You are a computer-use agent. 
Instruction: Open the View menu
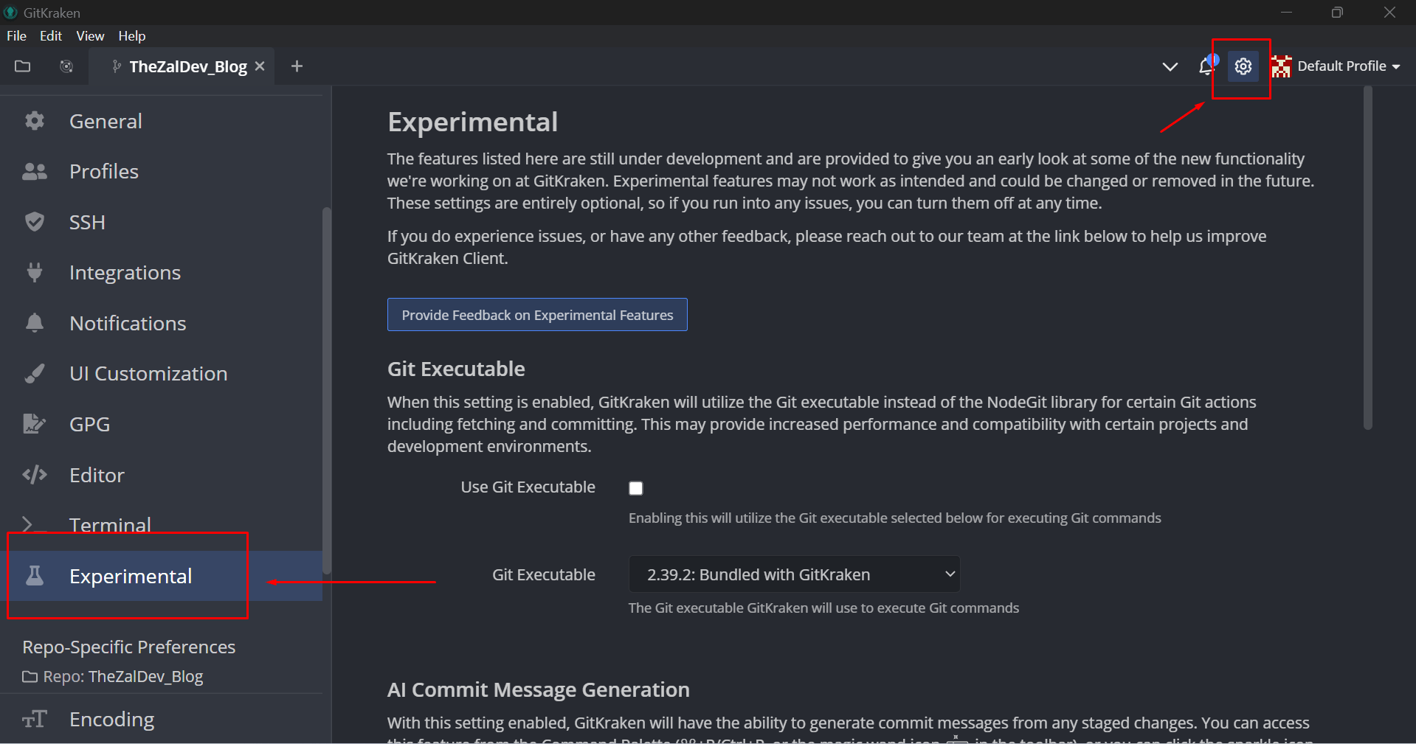click(90, 36)
